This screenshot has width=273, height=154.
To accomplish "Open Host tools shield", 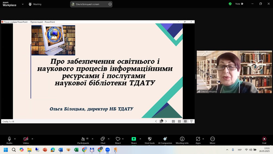I will pos(150,140).
